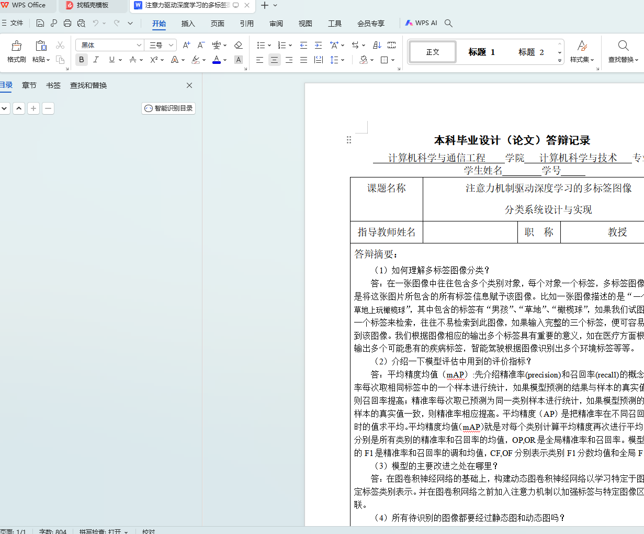644x534 pixels.
Task: Open Print Preview icon
Action: [81, 23]
